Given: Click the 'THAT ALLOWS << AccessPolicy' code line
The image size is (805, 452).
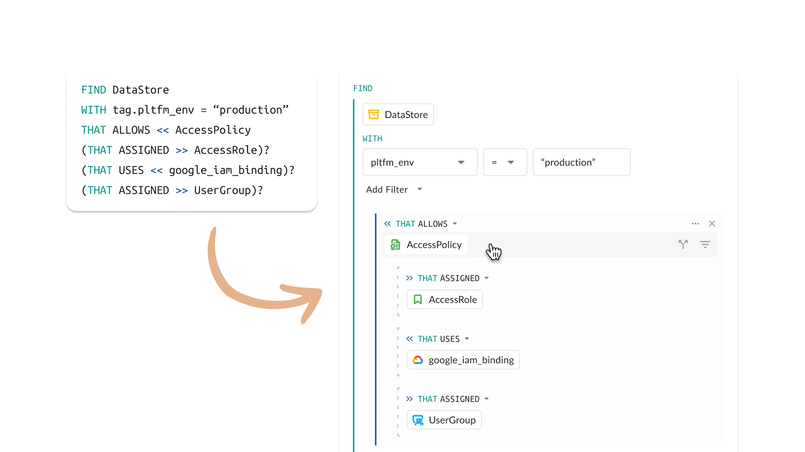Looking at the screenshot, I should point(166,130).
